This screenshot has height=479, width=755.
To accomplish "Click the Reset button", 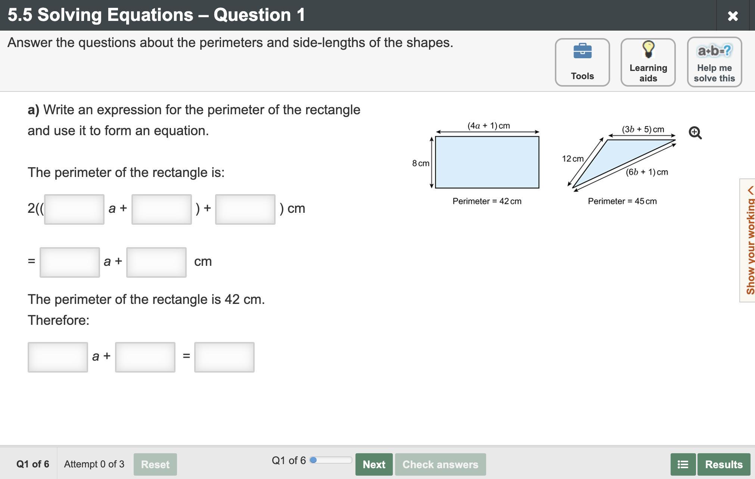I will (155, 464).
